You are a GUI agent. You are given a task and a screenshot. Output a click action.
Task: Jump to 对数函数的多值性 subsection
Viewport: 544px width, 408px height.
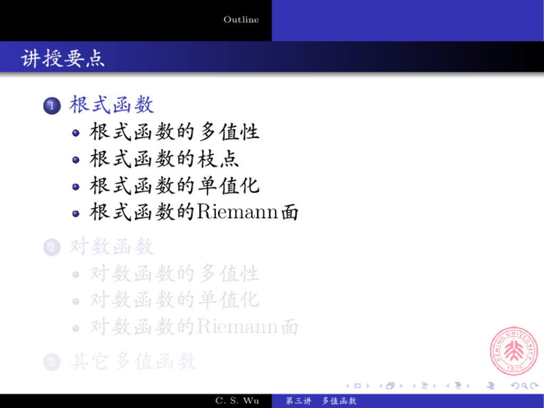tap(174, 273)
